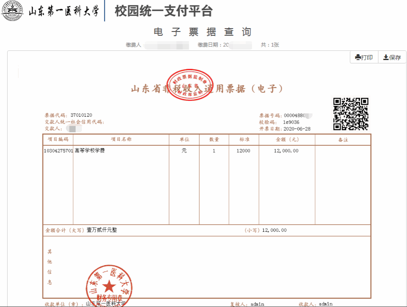Click the invoice date 2020-06-28
Viewport: 407px width, 307px height.
(297, 129)
